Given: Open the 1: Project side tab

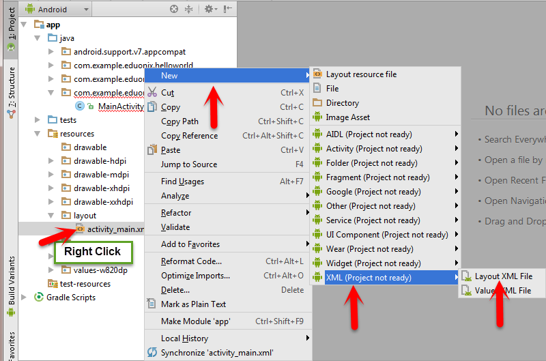Looking at the screenshot, I should coord(11,29).
